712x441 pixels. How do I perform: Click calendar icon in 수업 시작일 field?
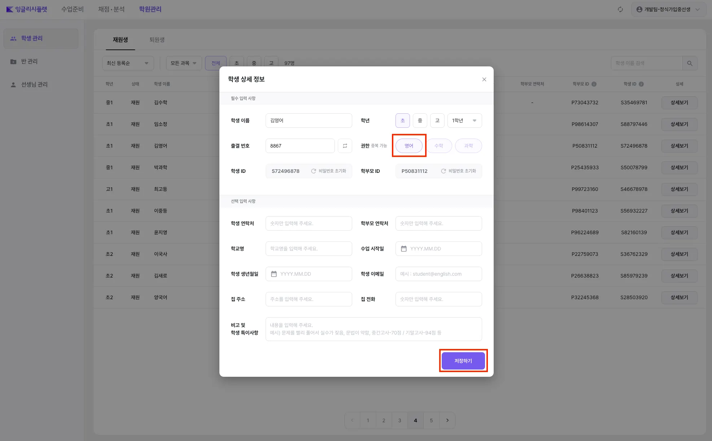tap(404, 249)
